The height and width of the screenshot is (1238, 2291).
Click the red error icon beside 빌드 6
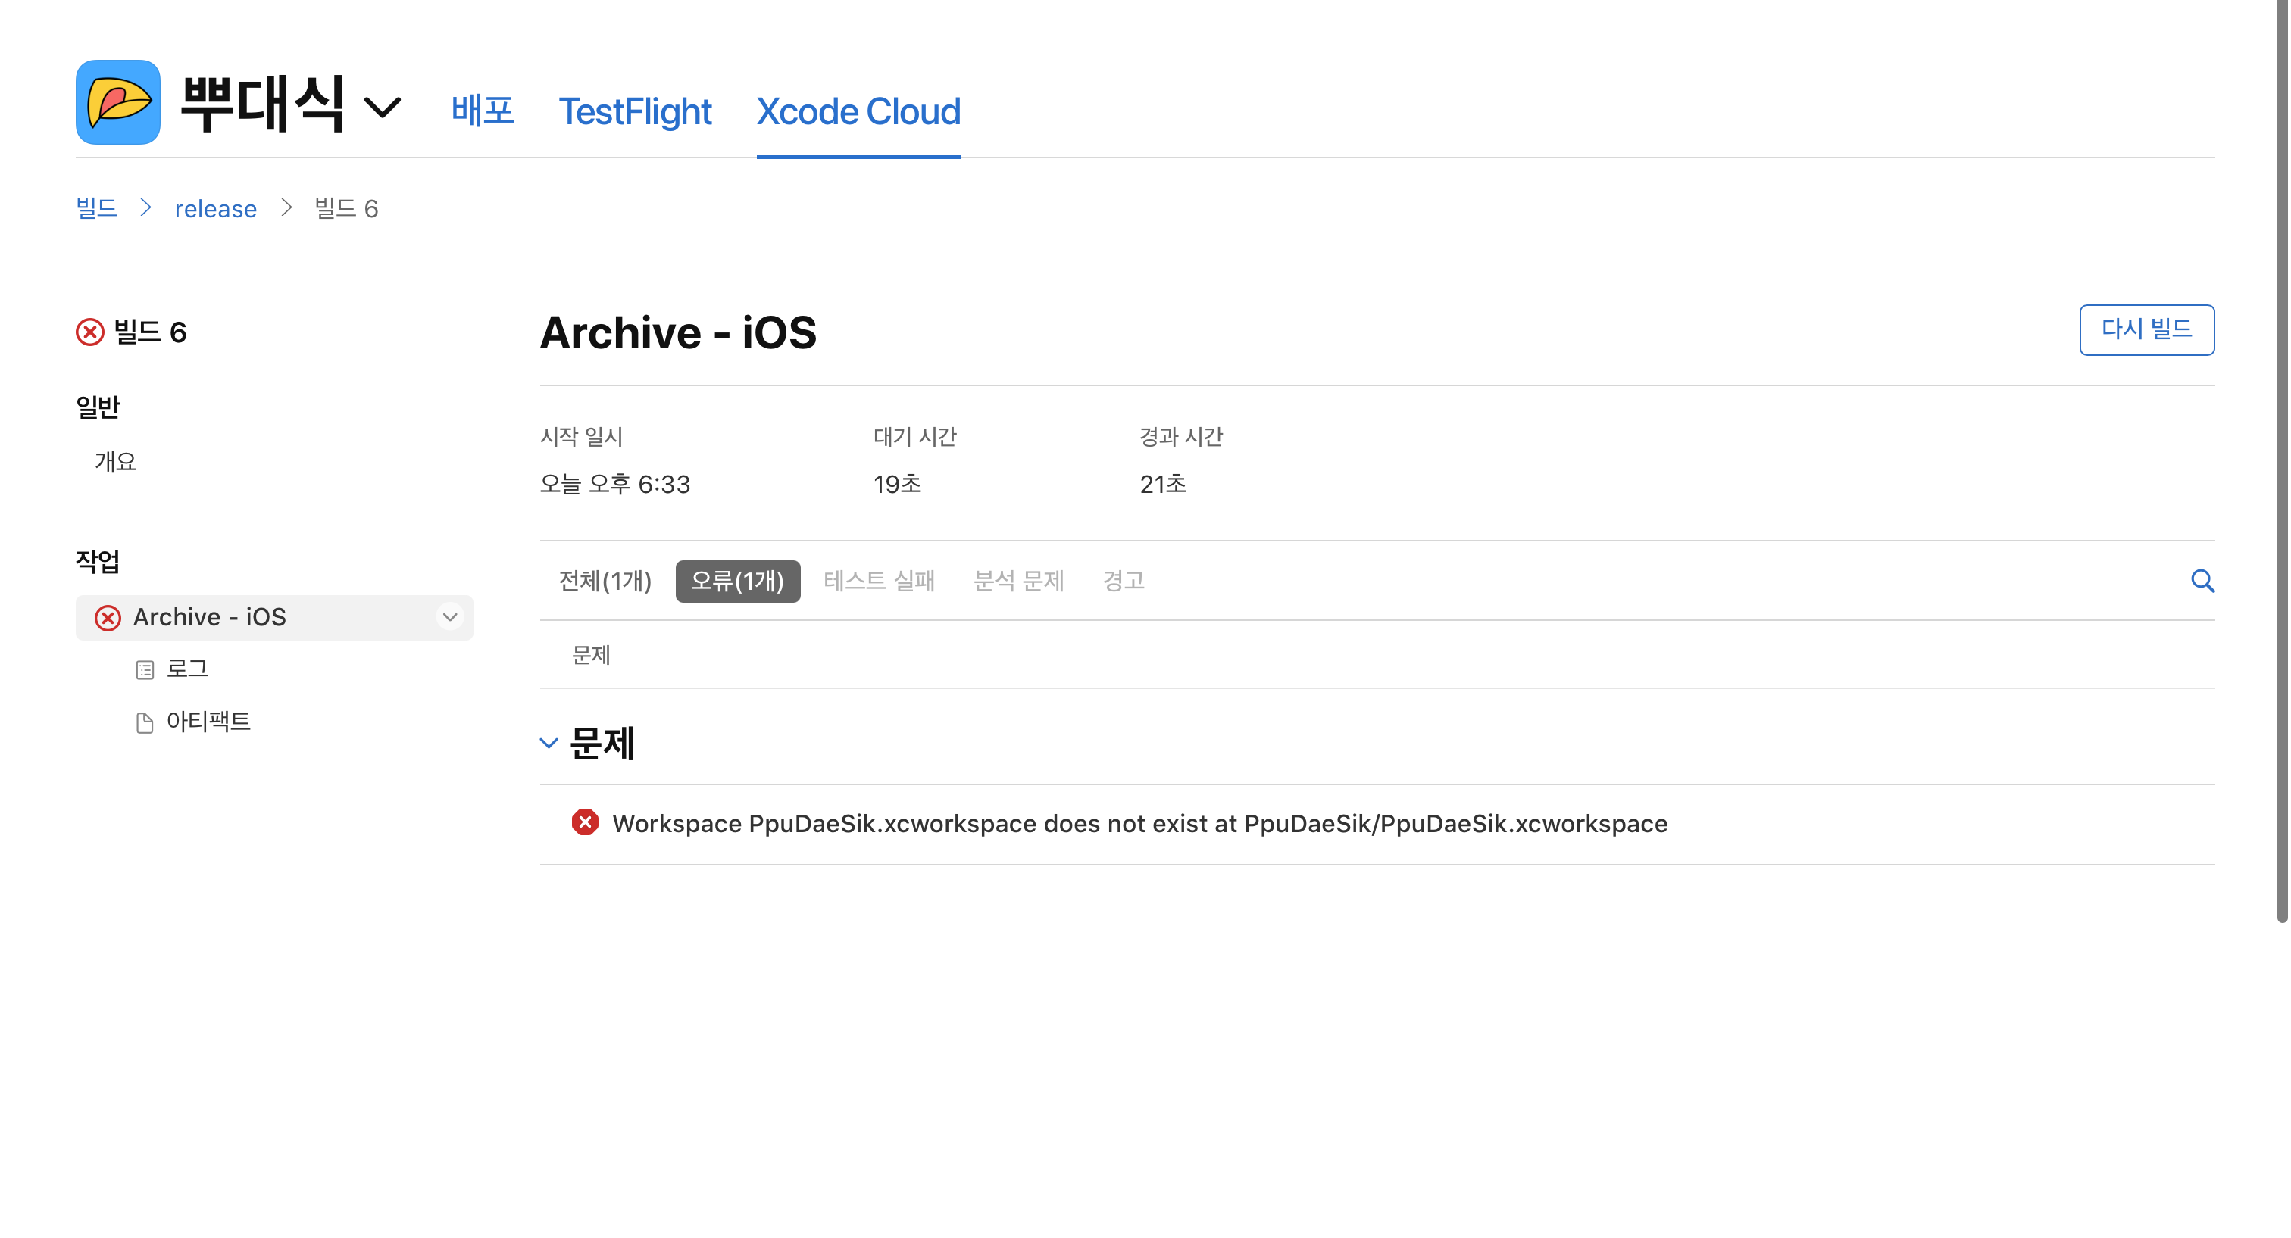click(x=90, y=332)
